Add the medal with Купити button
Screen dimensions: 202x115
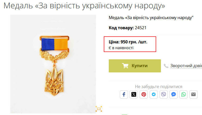coord(135,66)
